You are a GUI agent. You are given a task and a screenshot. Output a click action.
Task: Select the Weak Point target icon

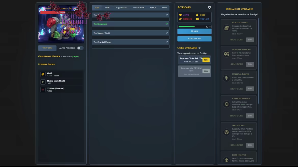pyautogui.click(x=226, y=132)
